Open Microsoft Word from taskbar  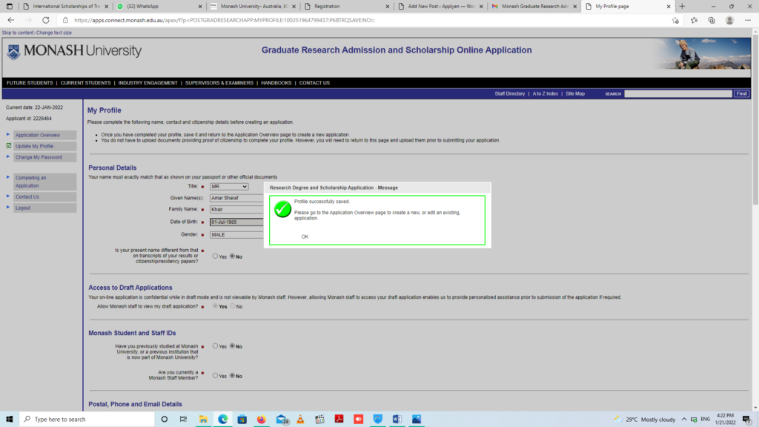(x=397, y=420)
